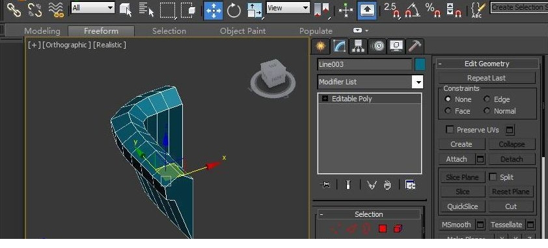548x248 pixels.
Task: Choose the Edge constraint radio button
Action: [487, 99]
